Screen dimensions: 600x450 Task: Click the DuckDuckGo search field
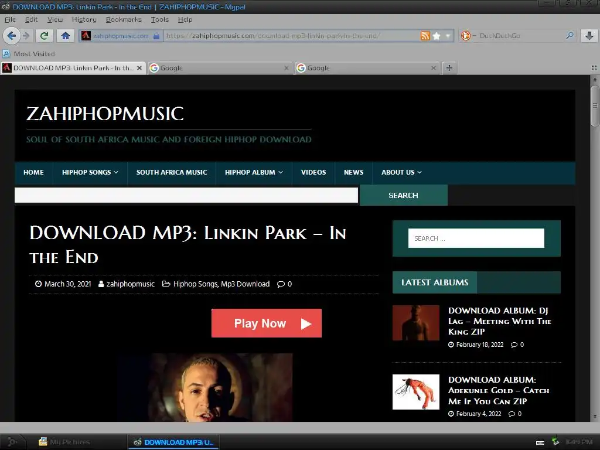tap(517, 36)
